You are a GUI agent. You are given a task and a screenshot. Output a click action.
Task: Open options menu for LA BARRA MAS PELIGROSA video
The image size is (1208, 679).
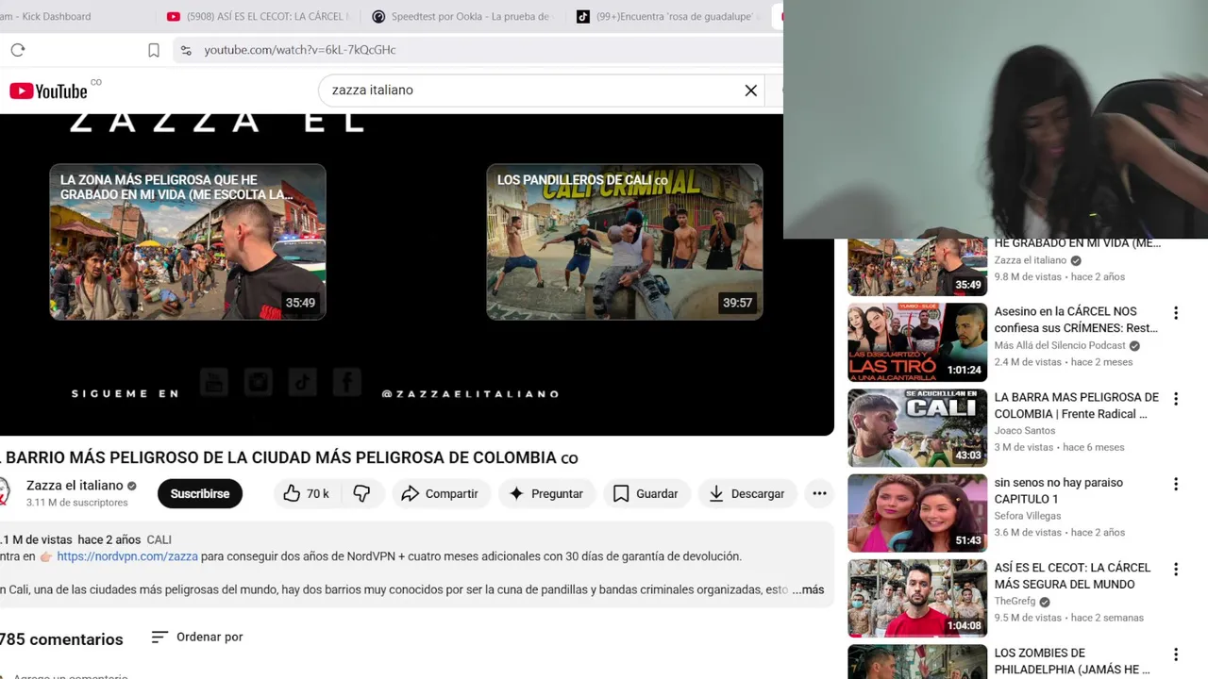click(1176, 399)
